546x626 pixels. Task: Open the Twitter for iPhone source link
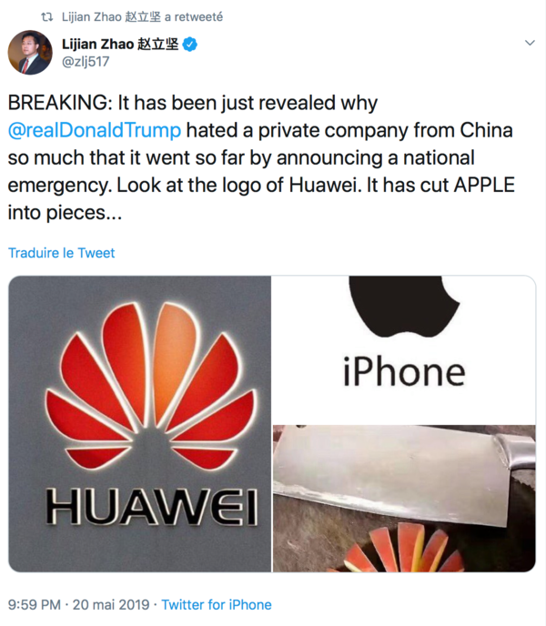point(217,604)
